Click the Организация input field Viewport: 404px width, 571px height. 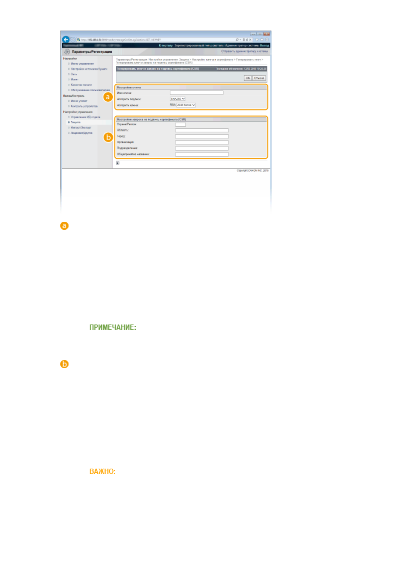(x=201, y=142)
